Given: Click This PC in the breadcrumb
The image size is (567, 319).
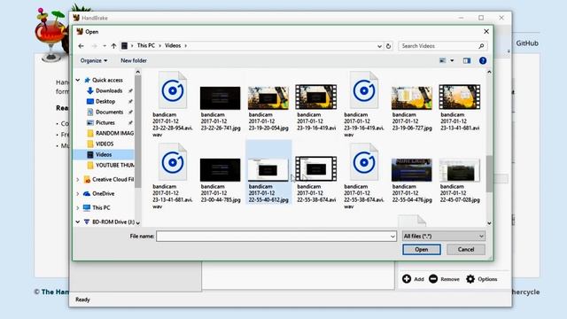Looking at the screenshot, I should pos(145,45).
